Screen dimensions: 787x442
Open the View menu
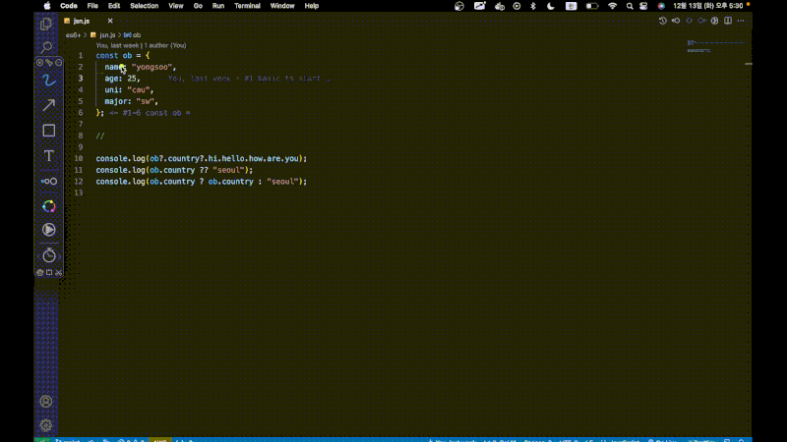[176, 6]
